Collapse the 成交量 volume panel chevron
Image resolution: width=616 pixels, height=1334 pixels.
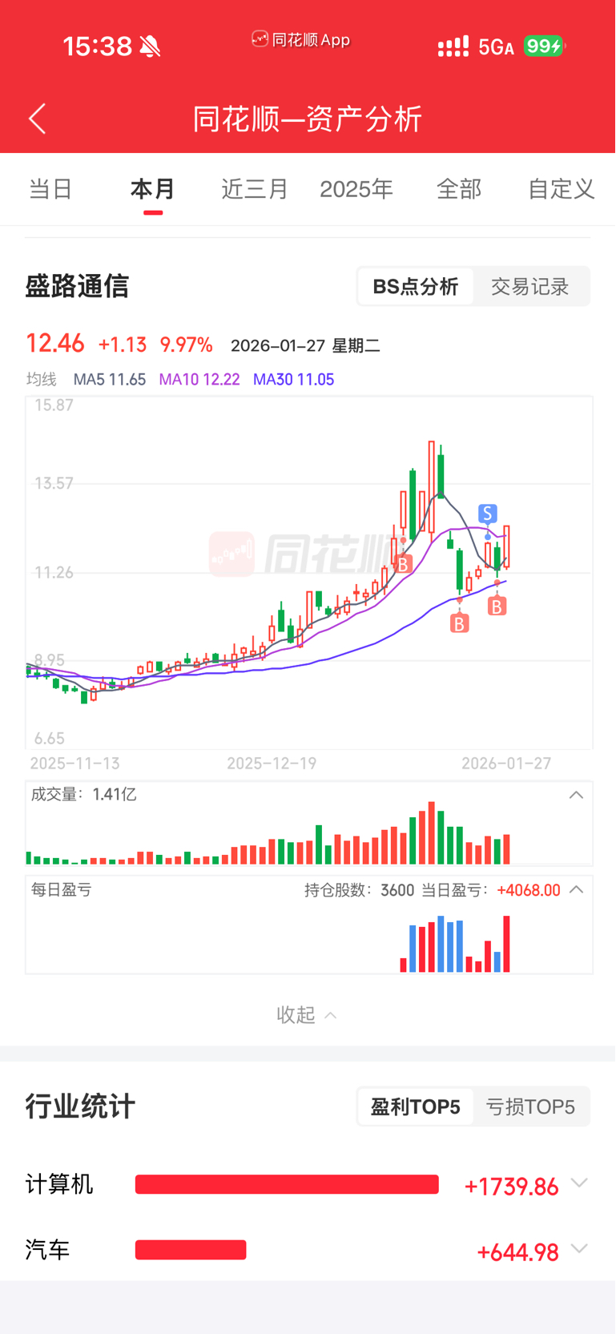coord(576,795)
